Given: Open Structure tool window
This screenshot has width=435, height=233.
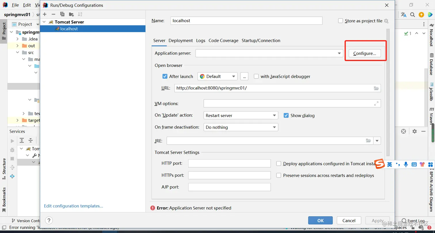Looking at the screenshot, I should (4, 169).
